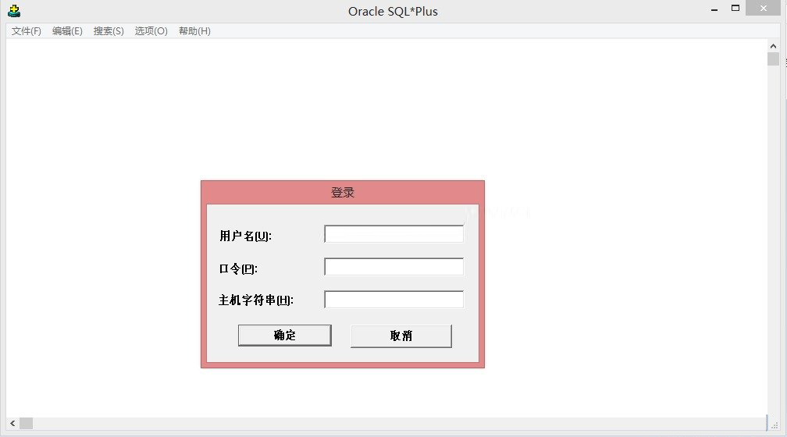Maximize the Oracle SQL*Plus window
Screen dimensions: 787x437
(x=735, y=8)
